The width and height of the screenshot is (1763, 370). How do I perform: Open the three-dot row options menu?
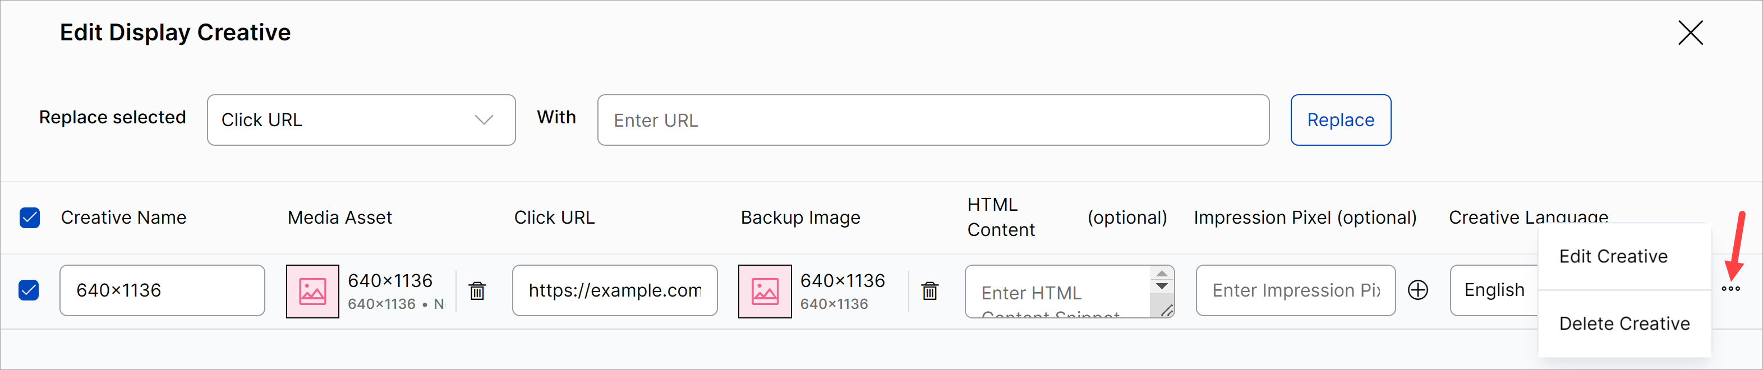[x=1730, y=289]
